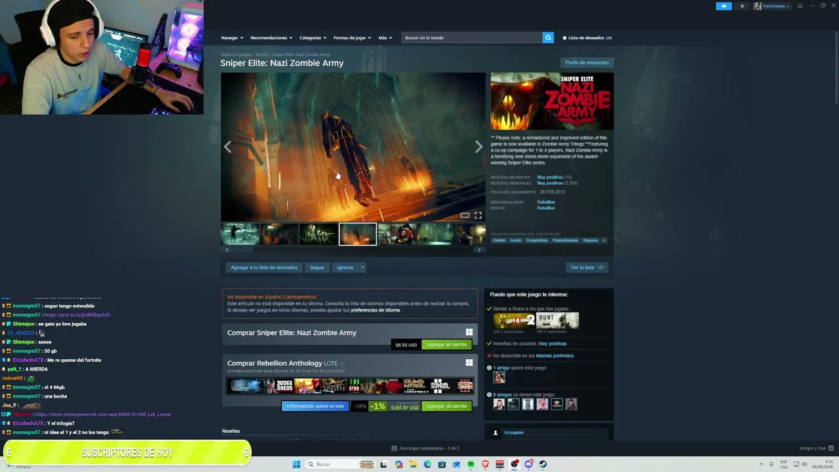This screenshot has width=839, height=472.
Task: Open Navegar dropdown menu
Action: (x=232, y=37)
